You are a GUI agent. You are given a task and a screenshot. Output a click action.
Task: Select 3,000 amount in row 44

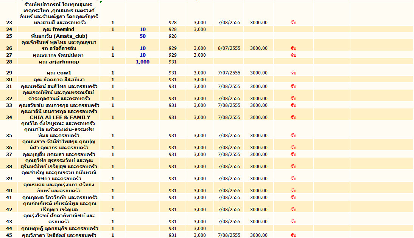[x=199, y=229]
